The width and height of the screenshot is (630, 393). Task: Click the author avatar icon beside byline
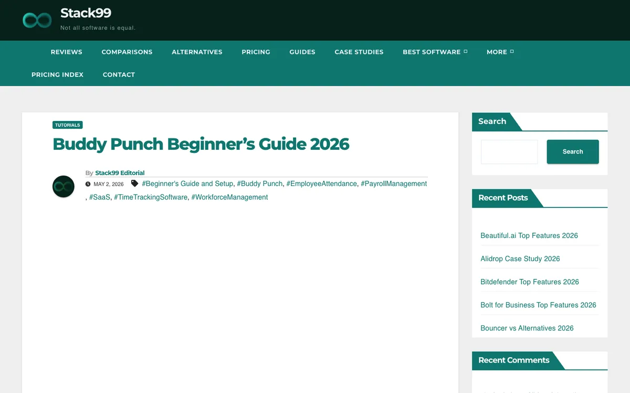point(64,187)
